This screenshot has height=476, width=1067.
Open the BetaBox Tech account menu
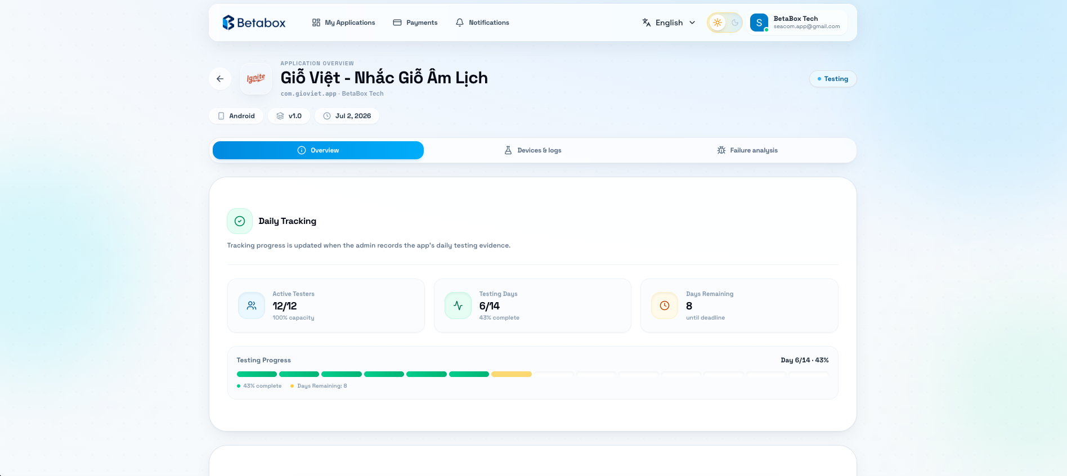797,23
